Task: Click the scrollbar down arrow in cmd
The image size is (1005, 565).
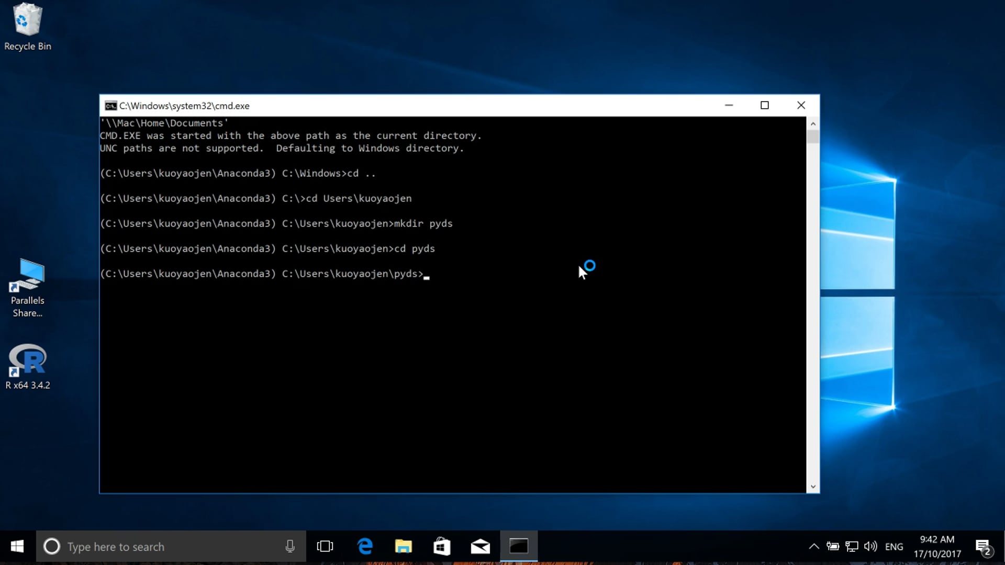Action: 813,487
